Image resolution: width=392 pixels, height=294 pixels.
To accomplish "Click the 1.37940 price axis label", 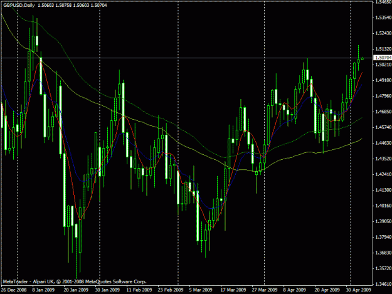I will point(383,237).
